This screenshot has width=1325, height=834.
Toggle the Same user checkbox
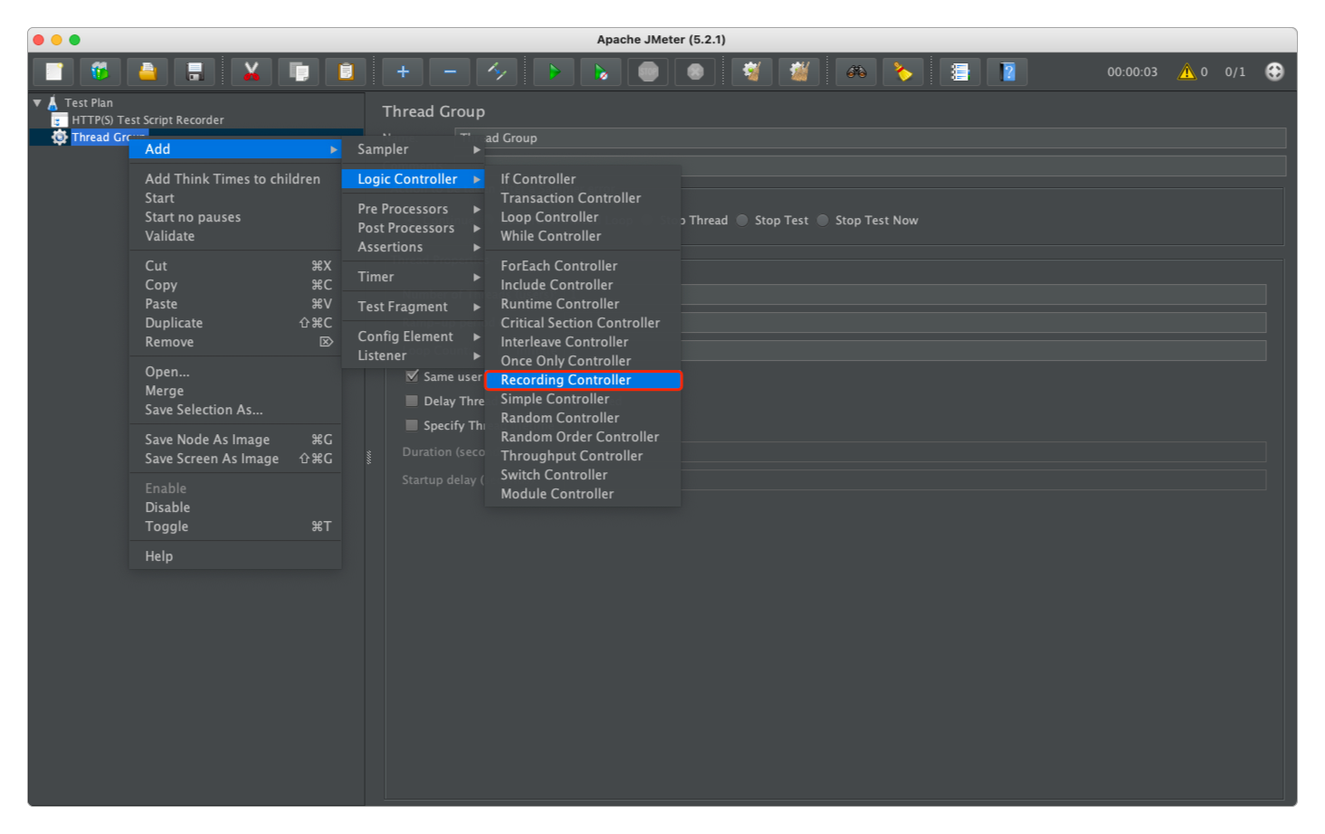(412, 376)
